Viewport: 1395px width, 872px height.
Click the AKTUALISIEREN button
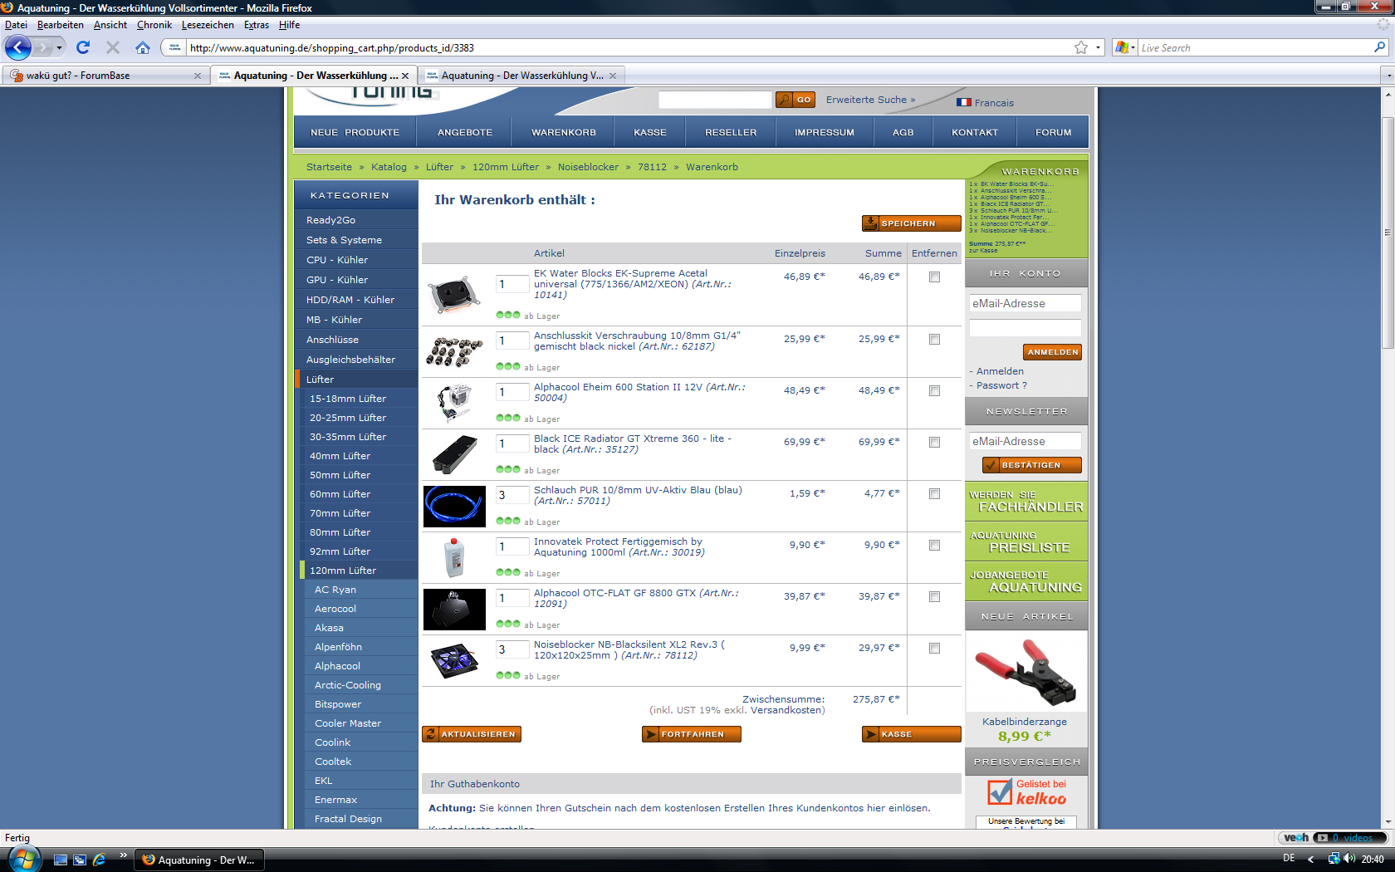(472, 734)
